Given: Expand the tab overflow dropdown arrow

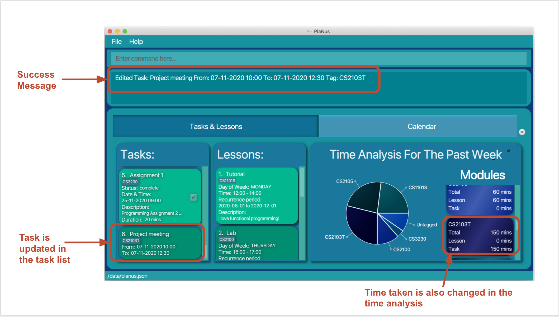Looking at the screenshot, I should tap(522, 132).
